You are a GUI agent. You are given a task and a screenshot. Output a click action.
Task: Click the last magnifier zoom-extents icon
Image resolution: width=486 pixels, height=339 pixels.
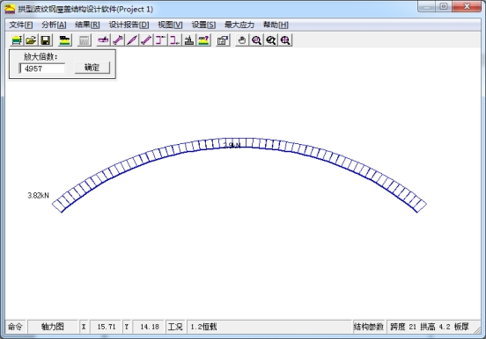pos(285,40)
